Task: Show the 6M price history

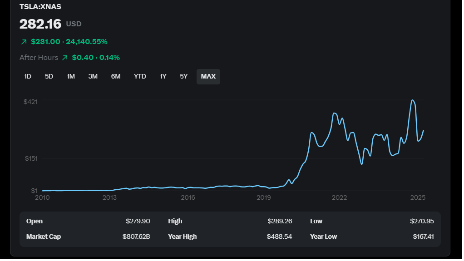Action: click(116, 77)
